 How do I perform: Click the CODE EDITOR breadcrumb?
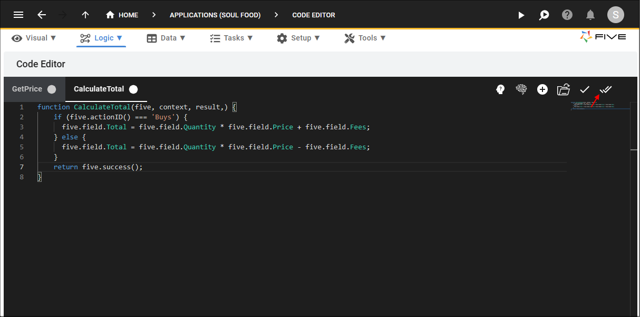point(314,15)
